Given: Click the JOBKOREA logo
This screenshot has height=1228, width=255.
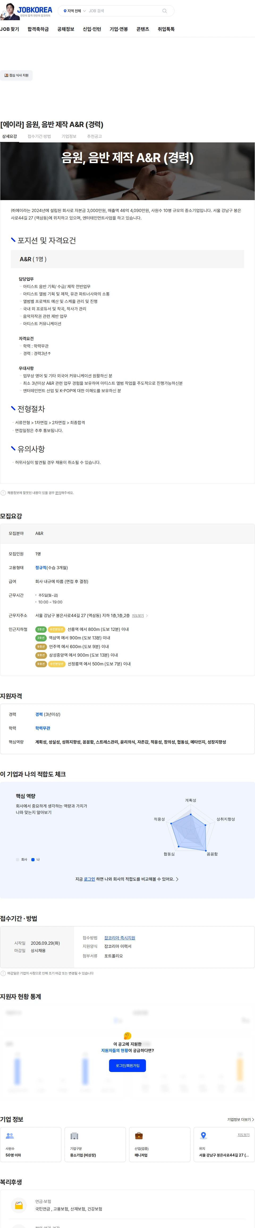Looking at the screenshot, I should tap(34, 10).
